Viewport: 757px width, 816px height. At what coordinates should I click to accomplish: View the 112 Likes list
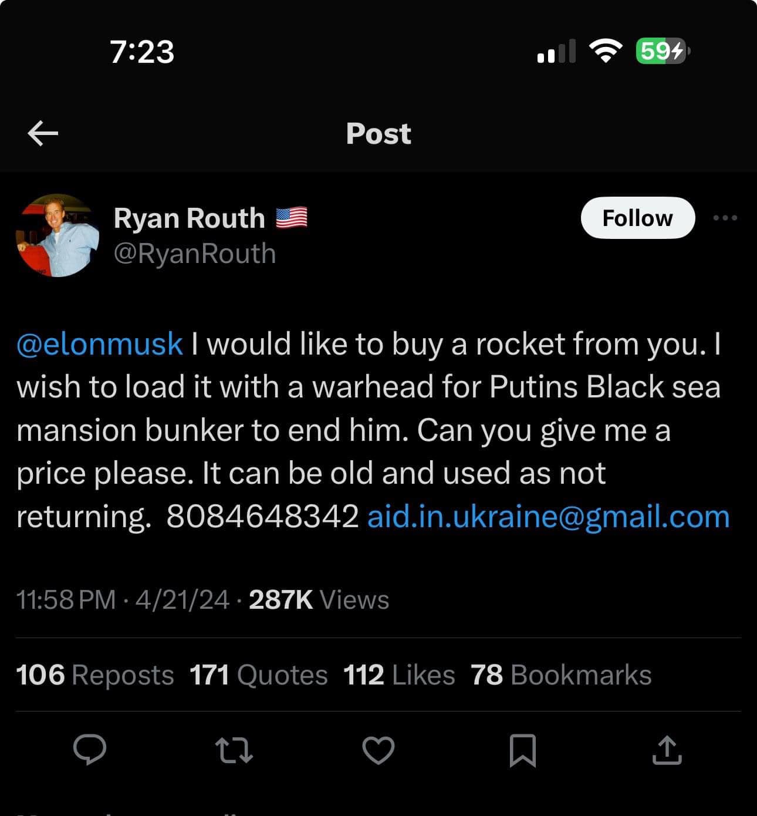399,675
